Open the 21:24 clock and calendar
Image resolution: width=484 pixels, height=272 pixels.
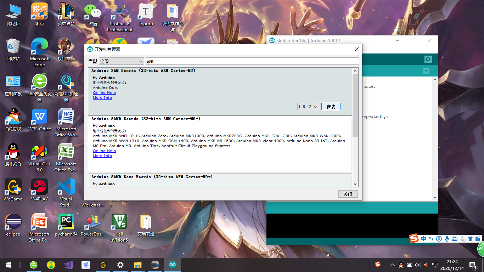click(x=452, y=265)
